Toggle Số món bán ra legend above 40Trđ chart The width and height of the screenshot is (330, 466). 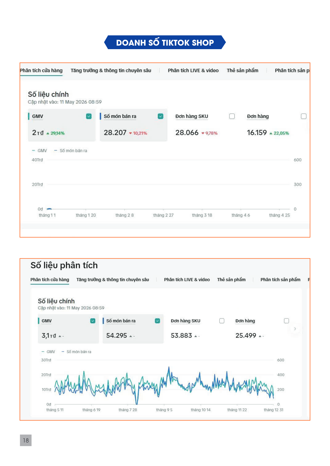(x=71, y=150)
